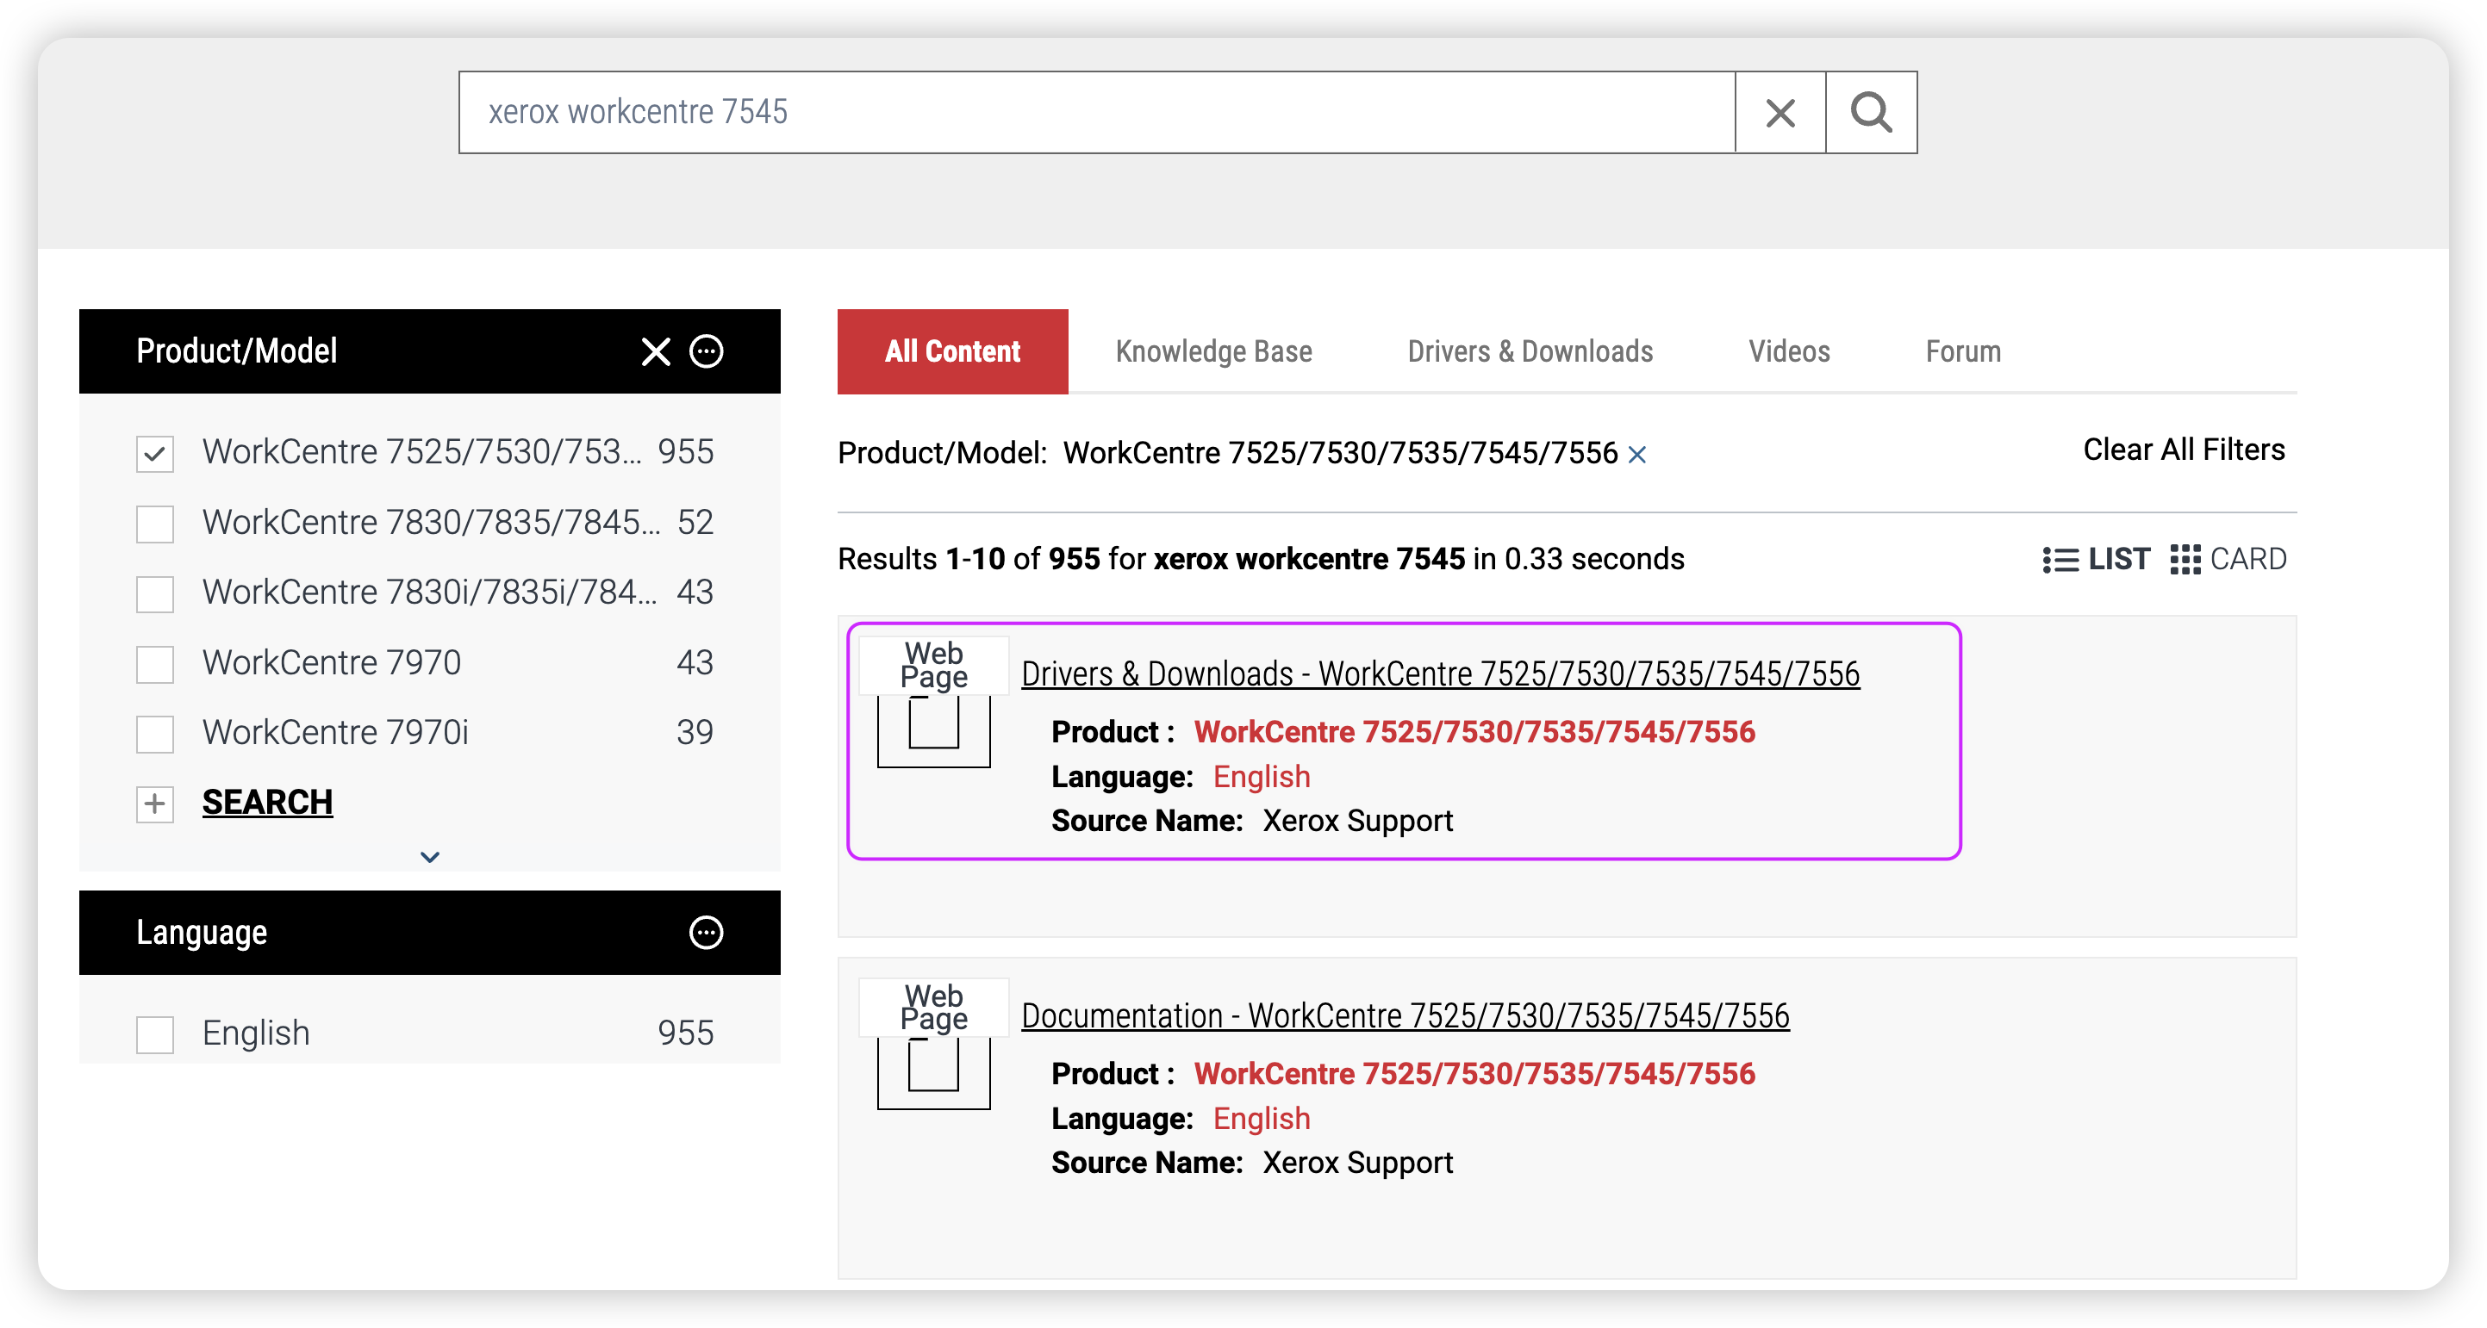
Task: Uncheck WorkCentre 7525/7530/753... checkbox
Action: tap(154, 453)
